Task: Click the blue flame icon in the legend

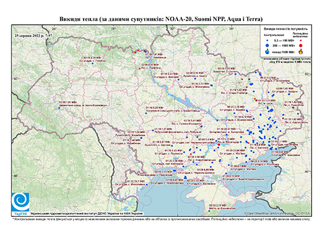Action: point(268,51)
